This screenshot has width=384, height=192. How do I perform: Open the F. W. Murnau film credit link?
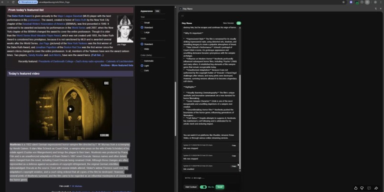click(76, 186)
